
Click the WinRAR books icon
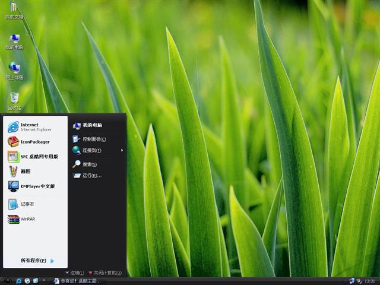tap(13, 219)
